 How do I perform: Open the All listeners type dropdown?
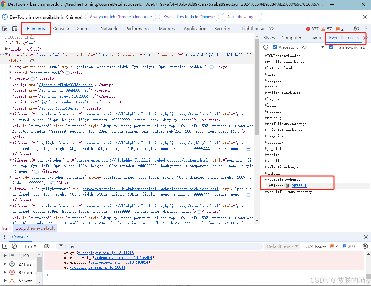[x=313, y=47]
